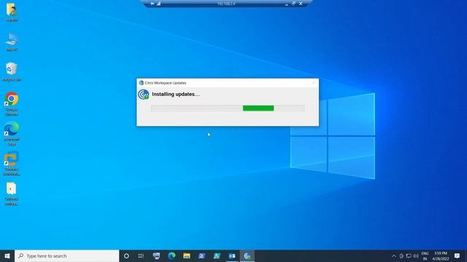The height and width of the screenshot is (262, 467).
Task: Click the taskbar search box
Action: (66, 255)
